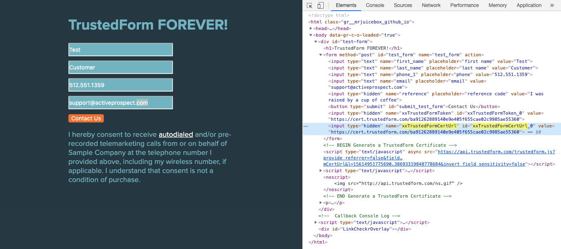Collapse the body element in the DOM tree
Image resolution: width=561 pixels, height=249 pixels.
pyautogui.click(x=311, y=35)
